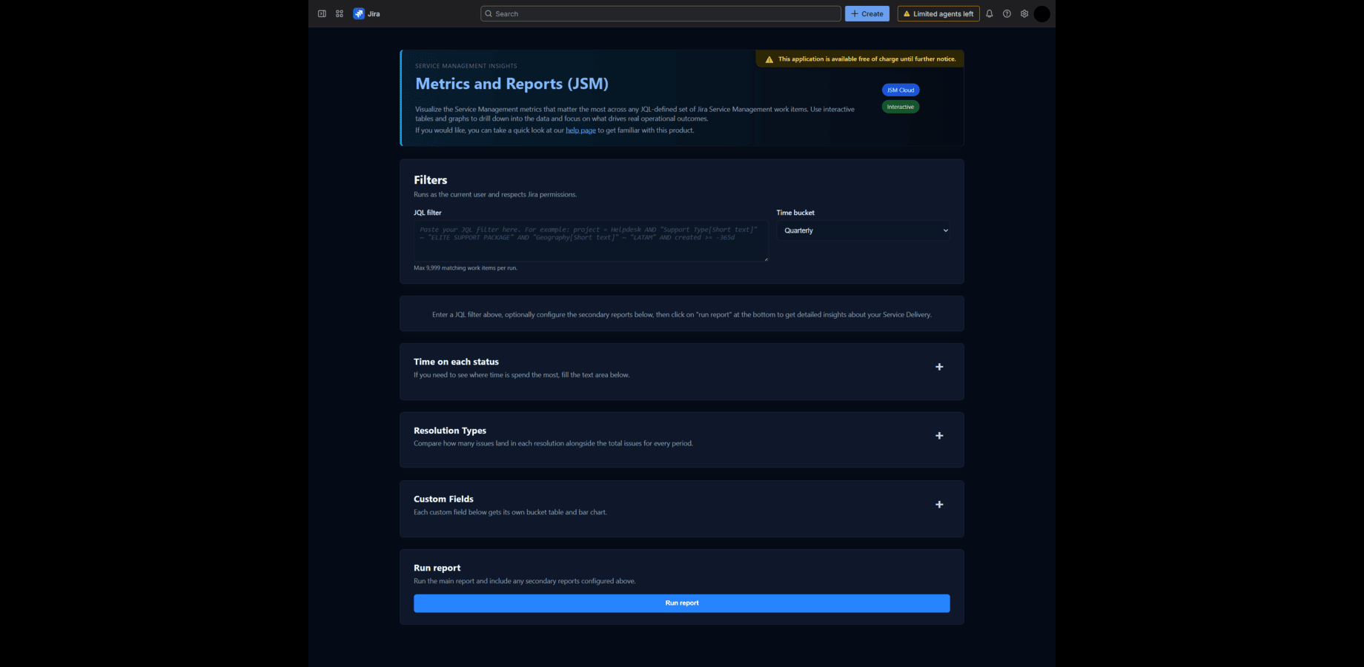1364x667 pixels.
Task: Focus the JQL filter text area
Action: pyautogui.click(x=591, y=242)
